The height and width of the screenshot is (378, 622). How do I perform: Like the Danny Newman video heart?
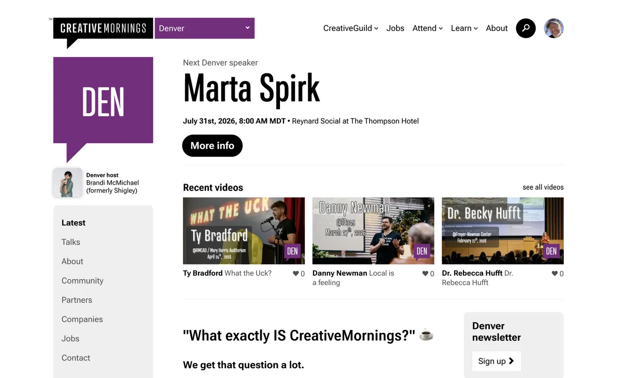tap(425, 274)
